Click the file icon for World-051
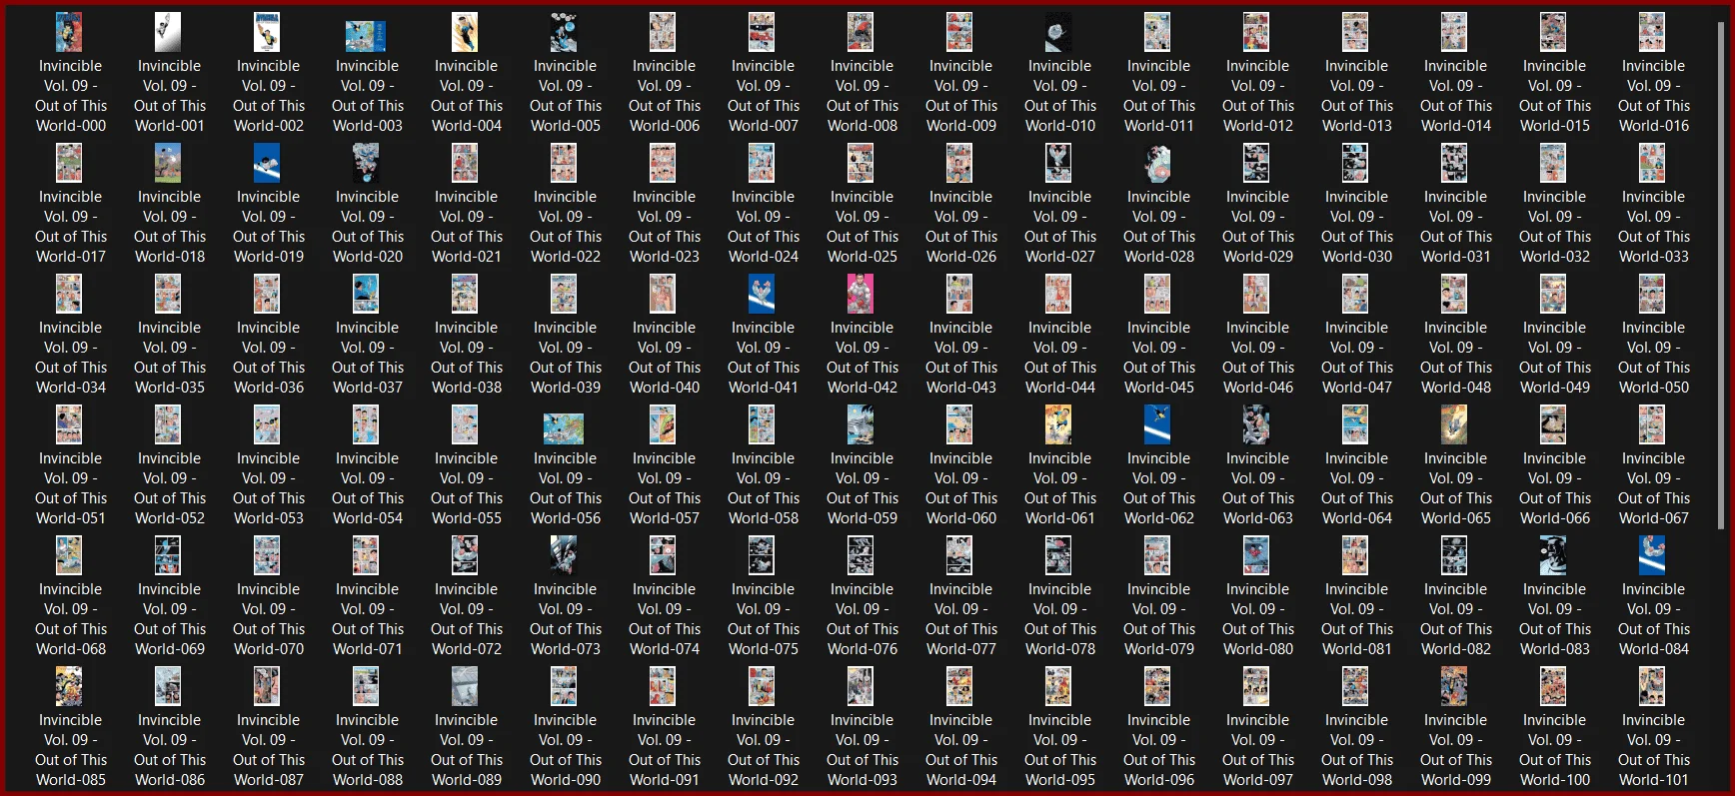The height and width of the screenshot is (796, 1735). coord(69,425)
